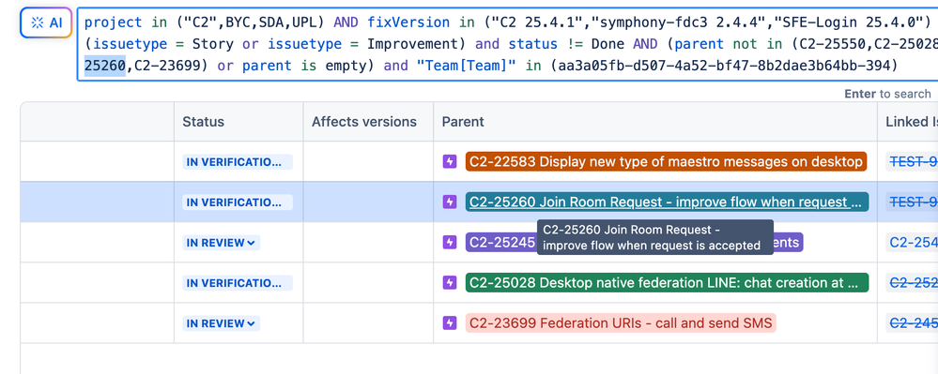938x374 pixels.
Task: Open parent C2-23699 Federation URIs link
Action: pos(621,323)
